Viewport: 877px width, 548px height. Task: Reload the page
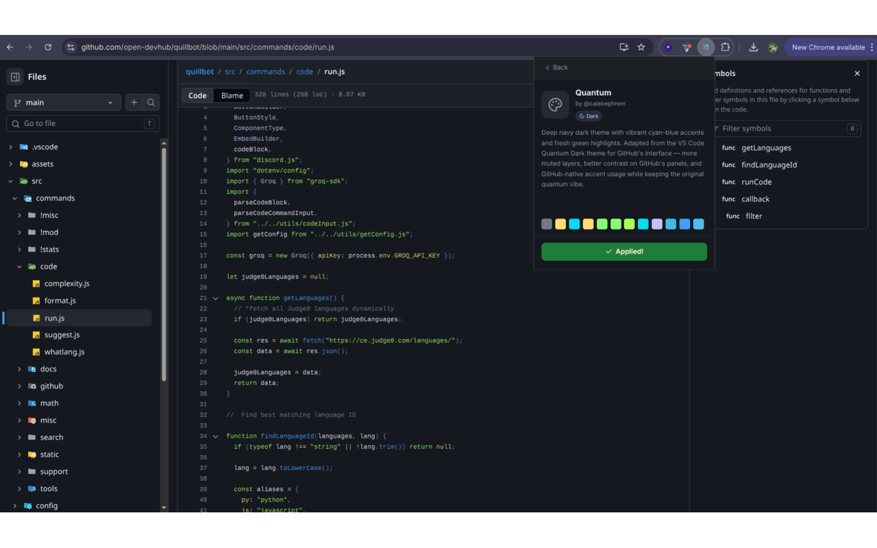(48, 47)
